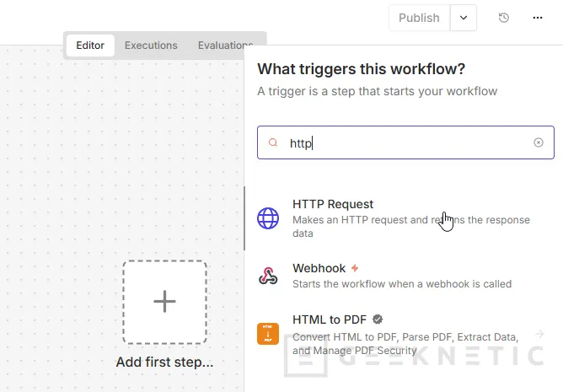Expand HTML to PDF with the right arrow

539,334
